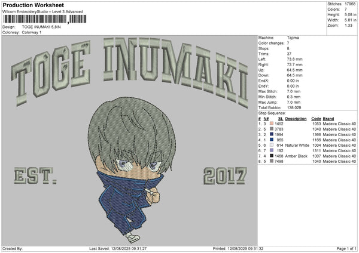The height and width of the screenshot is (253, 359).
Task: Select Printed timestamp '12/08/2025 09:31:32'
Action: click(x=245, y=248)
